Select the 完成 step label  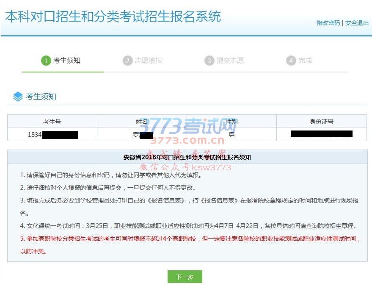(305, 61)
